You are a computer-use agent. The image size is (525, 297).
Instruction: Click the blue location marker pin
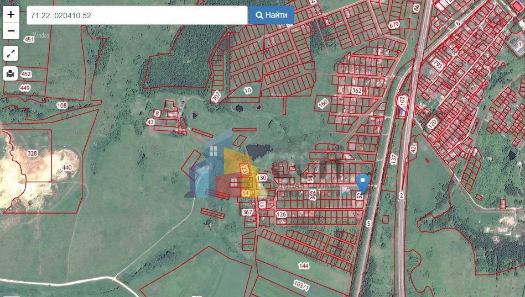(363, 183)
